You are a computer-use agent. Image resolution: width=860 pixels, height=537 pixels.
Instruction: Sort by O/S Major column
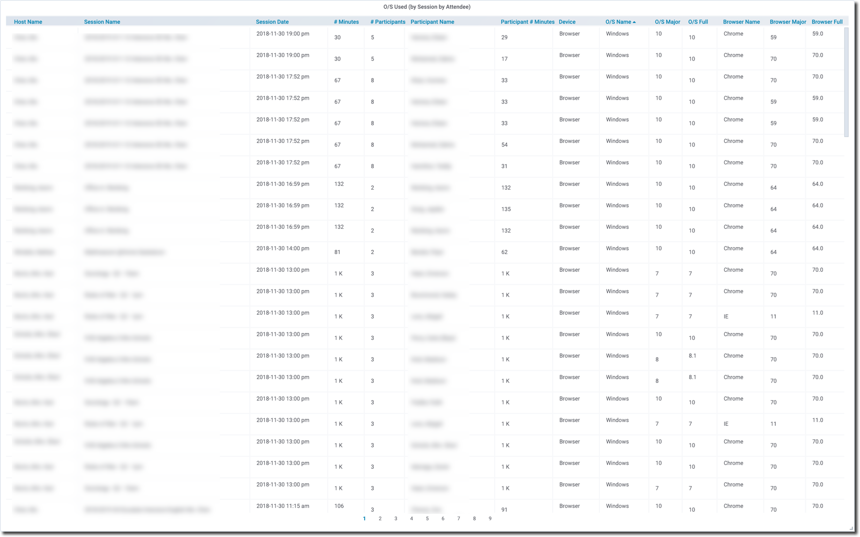(x=667, y=22)
